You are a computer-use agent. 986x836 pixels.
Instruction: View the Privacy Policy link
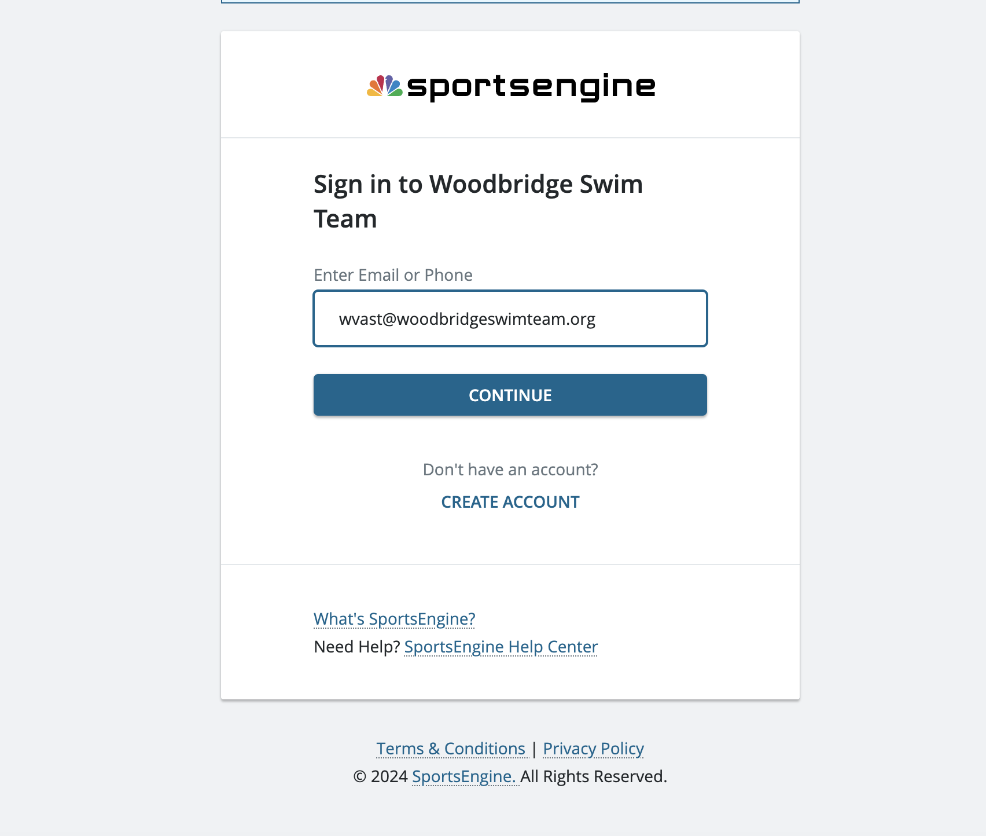(593, 749)
